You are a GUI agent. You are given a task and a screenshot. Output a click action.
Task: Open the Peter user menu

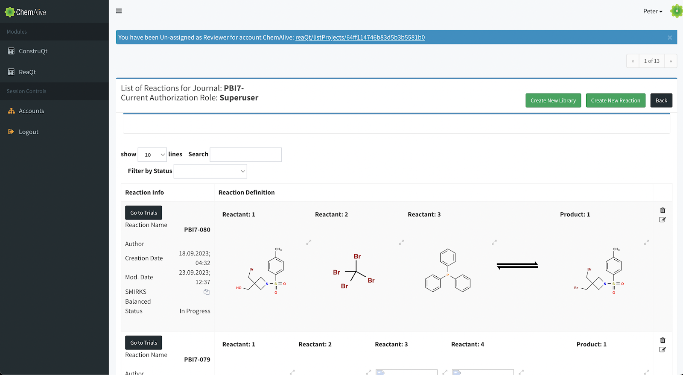[653, 12]
